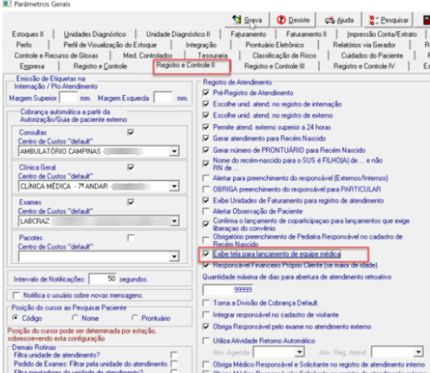Click the Parâmetros Gerais window icon
Viewport: 430px width, 373px height.
6,4
